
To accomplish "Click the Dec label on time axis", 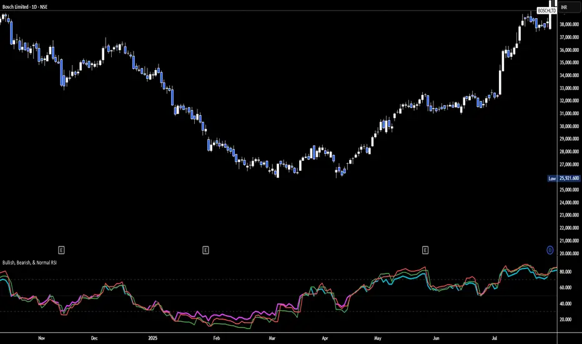I will click(x=94, y=338).
